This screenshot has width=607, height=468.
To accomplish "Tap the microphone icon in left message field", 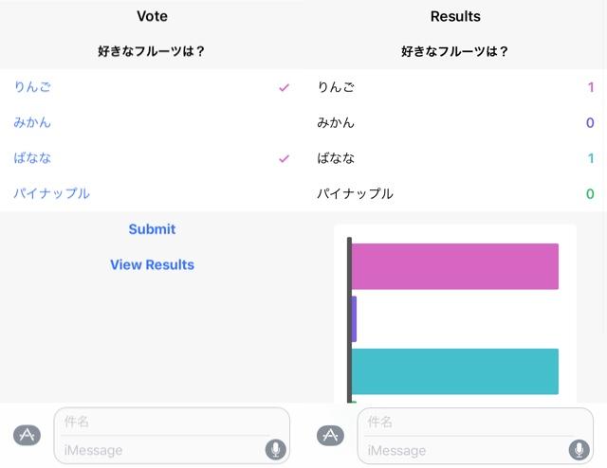I will click(276, 449).
